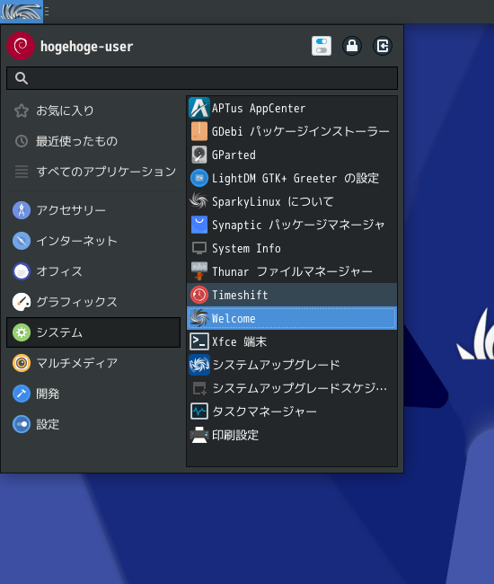Launch GParted disk icon

pos(199,155)
